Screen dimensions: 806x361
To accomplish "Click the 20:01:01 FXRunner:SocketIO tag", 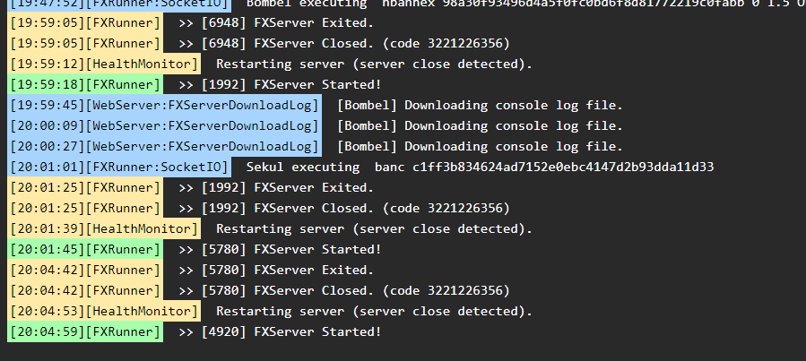I will 119,167.
